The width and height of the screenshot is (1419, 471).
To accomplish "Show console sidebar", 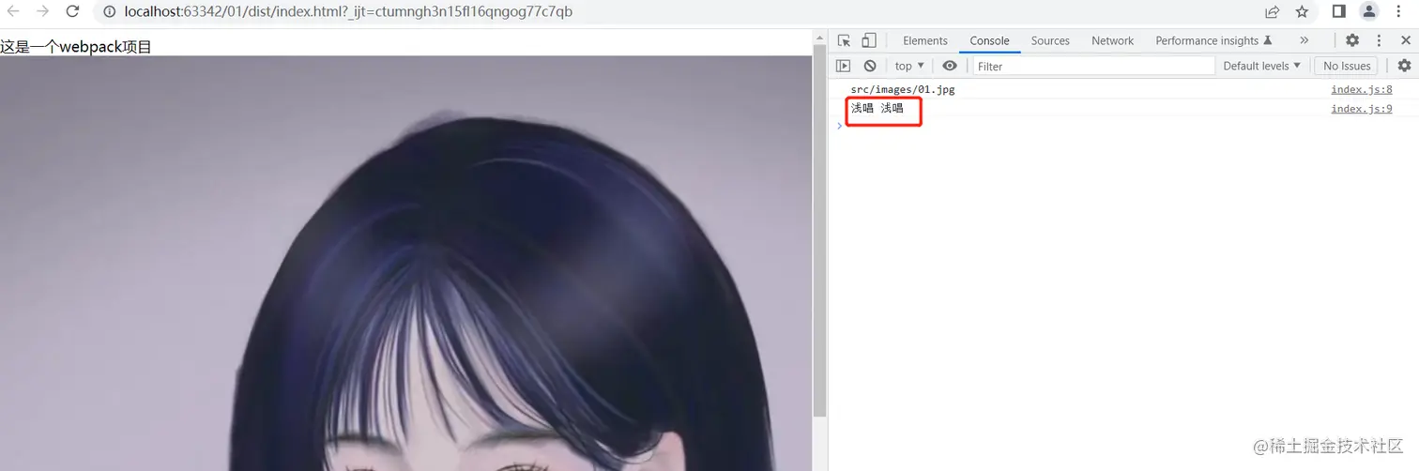I will pos(843,66).
